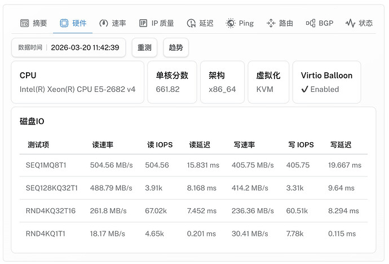
Task: Click the 硬件 hardware chip icon
Action: pyautogui.click(x=64, y=23)
